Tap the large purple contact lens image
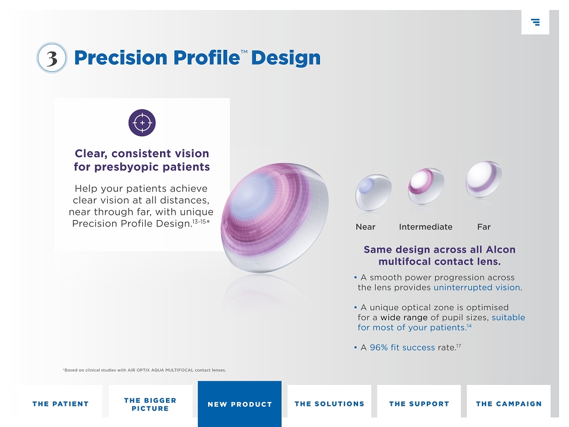The image size is (569, 427). click(x=274, y=218)
